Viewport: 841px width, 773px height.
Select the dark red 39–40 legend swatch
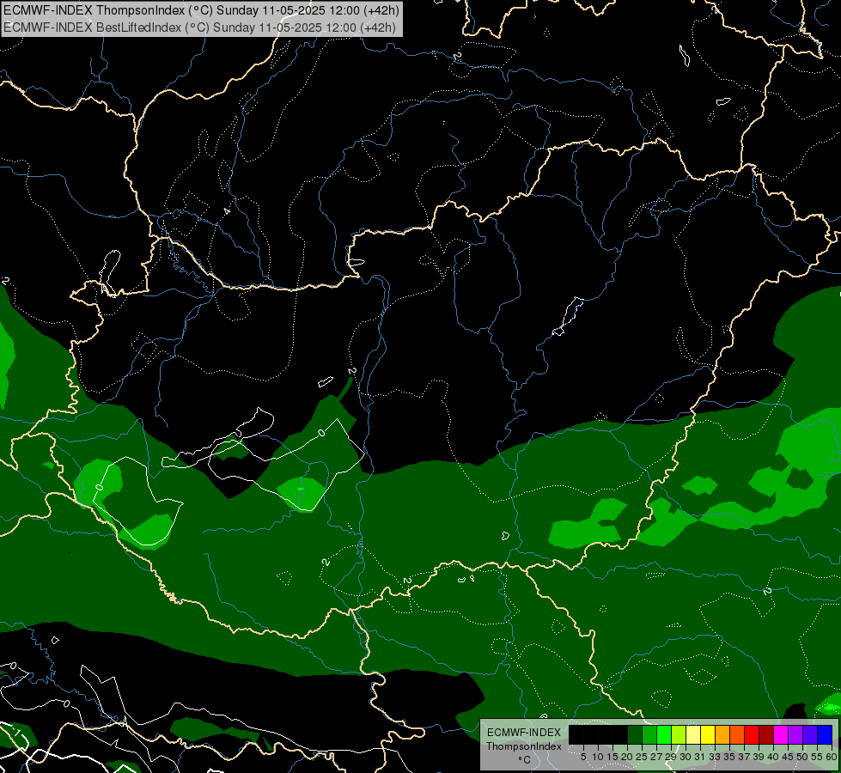(x=766, y=734)
